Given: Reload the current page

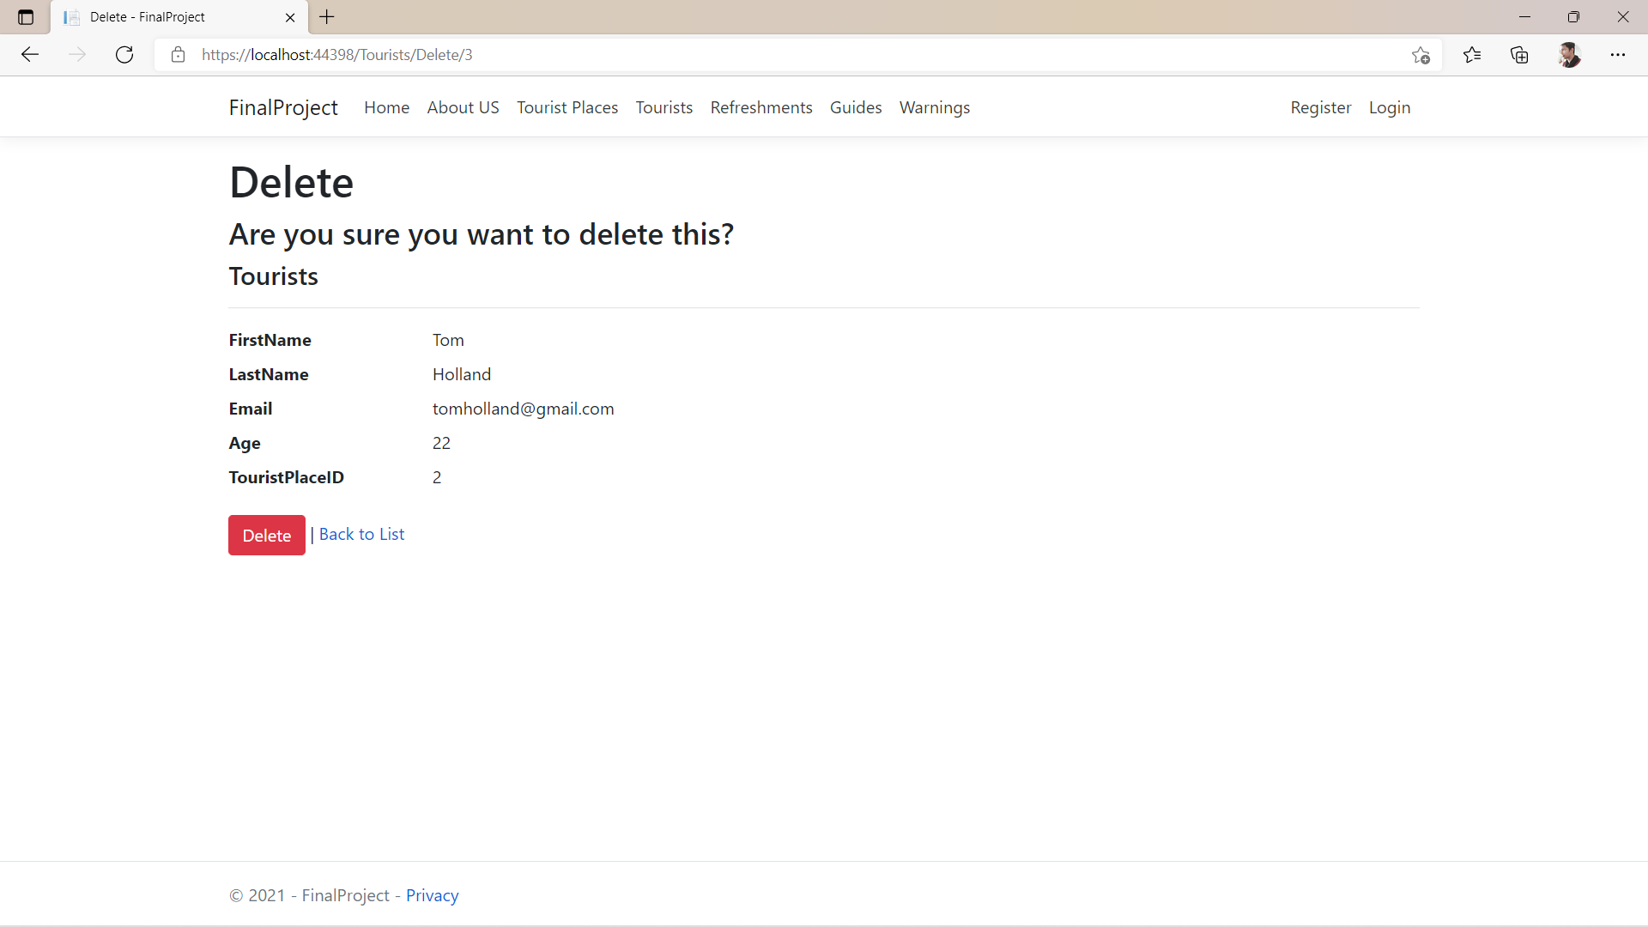Looking at the screenshot, I should click(124, 54).
